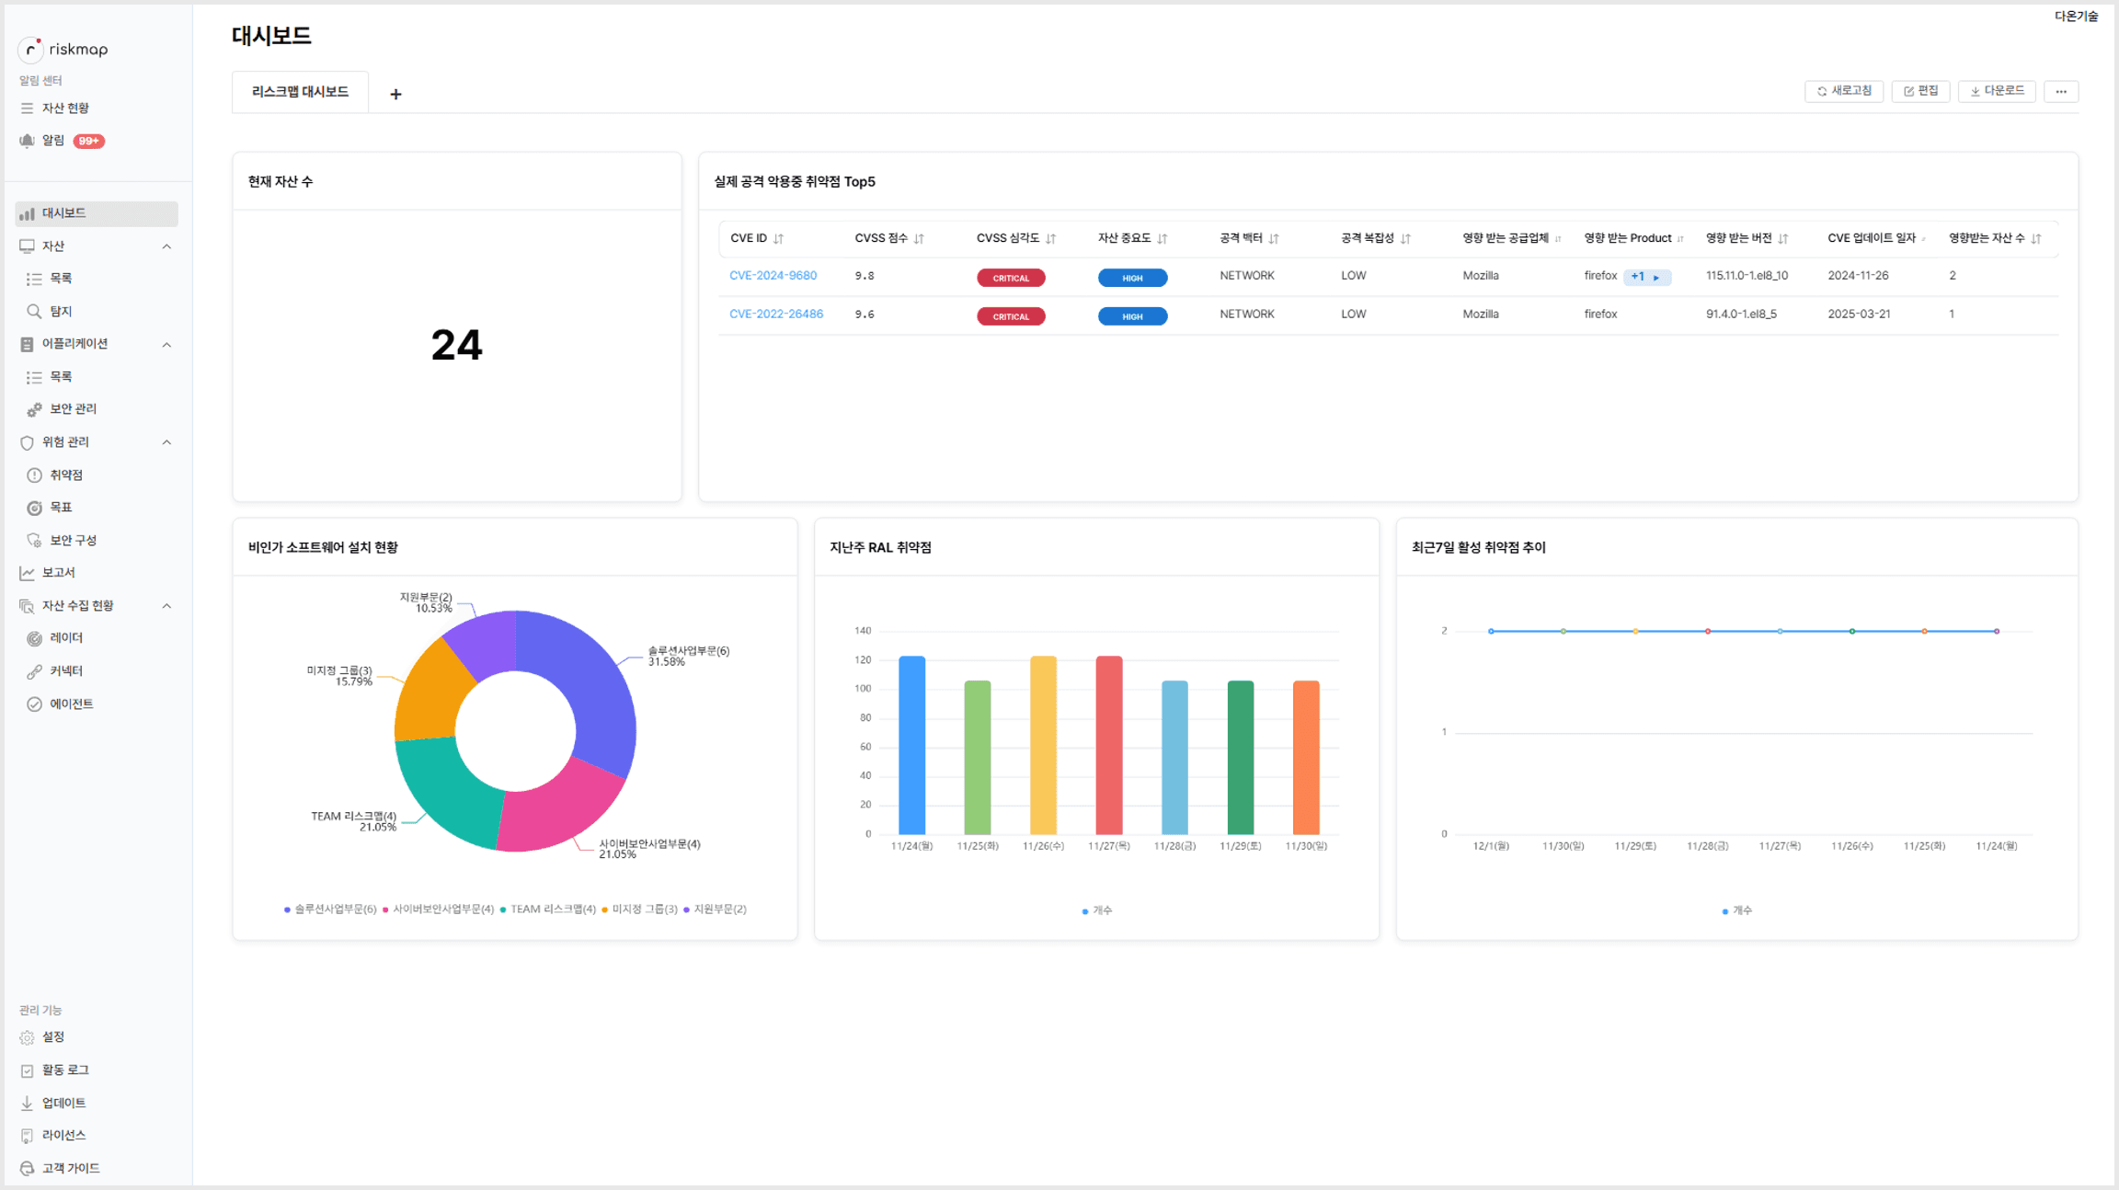Screen dimensions: 2119x1190
Task: Open the Connector (커넥터) link icon
Action: 34,671
